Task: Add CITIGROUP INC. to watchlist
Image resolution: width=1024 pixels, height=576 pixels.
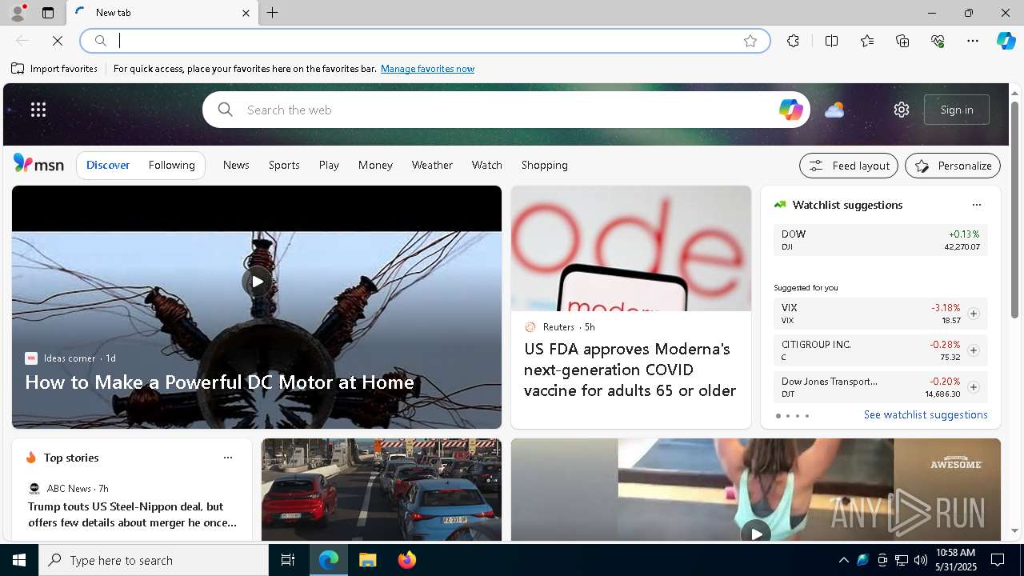Action: [x=973, y=350]
